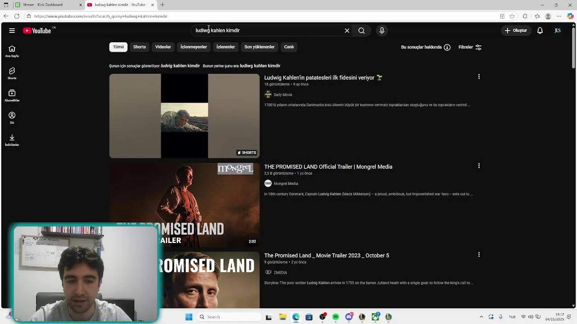Open 'Ludwig Kahlen'in patatesleri' video title
Image resolution: width=577 pixels, height=324 pixels.
pos(323,77)
